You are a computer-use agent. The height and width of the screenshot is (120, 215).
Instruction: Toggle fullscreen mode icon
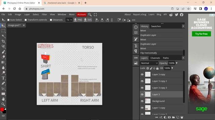click(95, 15)
